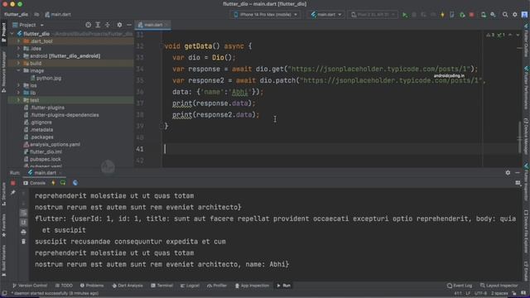Click Expand All icon in Project panel header
Image resolution: width=530 pixels, height=298 pixels.
pyautogui.click(x=98, y=25)
